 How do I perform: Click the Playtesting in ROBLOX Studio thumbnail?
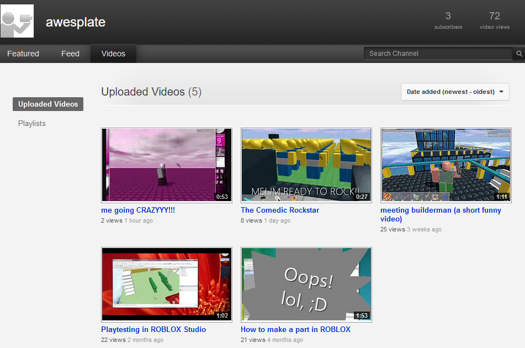coord(167,284)
